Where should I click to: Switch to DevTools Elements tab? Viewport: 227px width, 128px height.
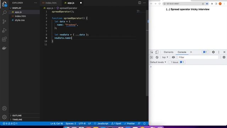(168, 52)
